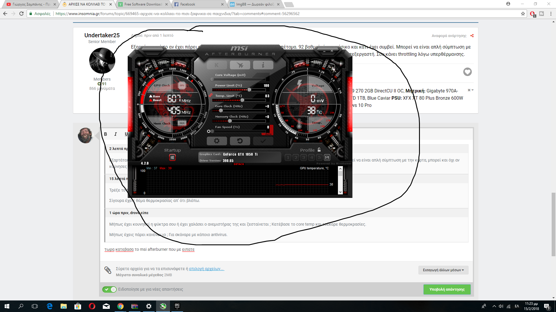Image resolution: width=556 pixels, height=312 pixels.
Task: Share Undertaker25's post via share icon
Action: click(x=472, y=36)
